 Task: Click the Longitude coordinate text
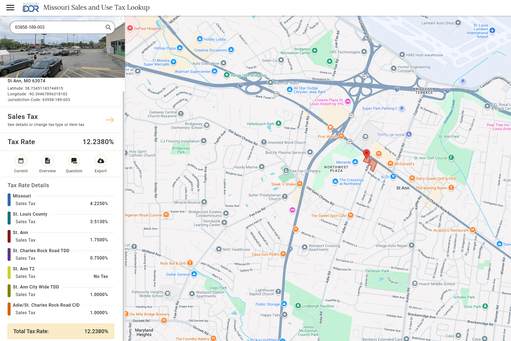pyautogui.click(x=37, y=94)
